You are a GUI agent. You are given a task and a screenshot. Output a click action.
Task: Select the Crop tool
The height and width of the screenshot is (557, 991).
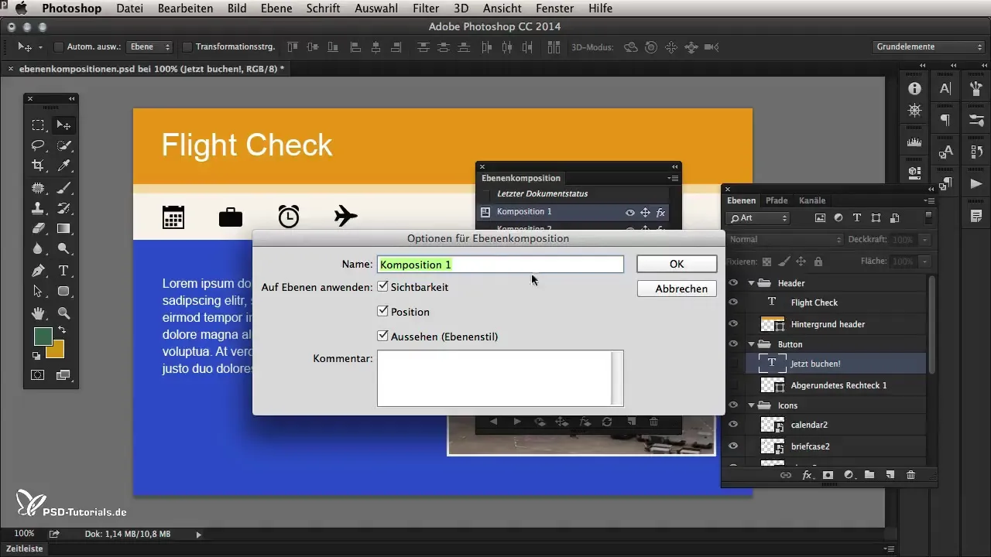point(37,166)
